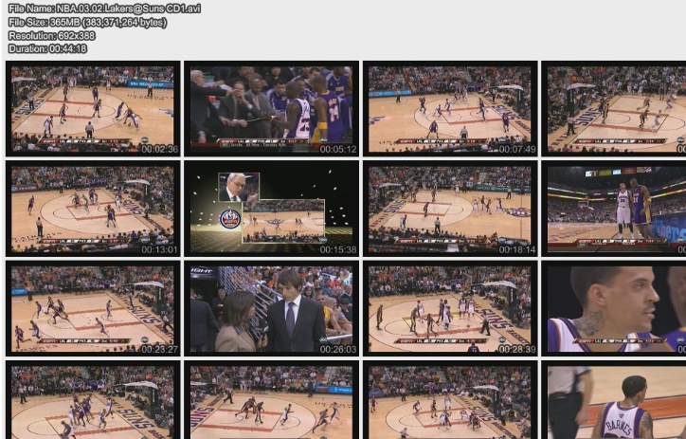Screen dimensions: 686x439
Task: Click thumbnail showing Barnes jersey from behind
Action: tap(616, 402)
